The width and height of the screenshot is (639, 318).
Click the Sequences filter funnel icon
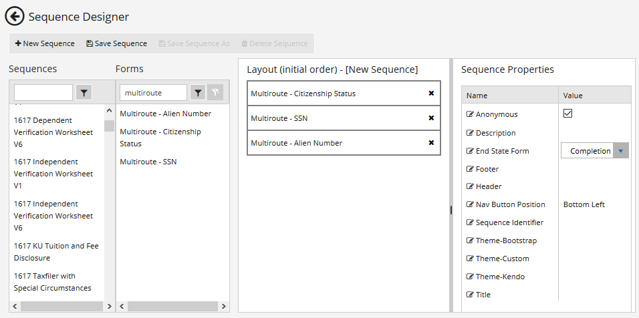point(83,93)
